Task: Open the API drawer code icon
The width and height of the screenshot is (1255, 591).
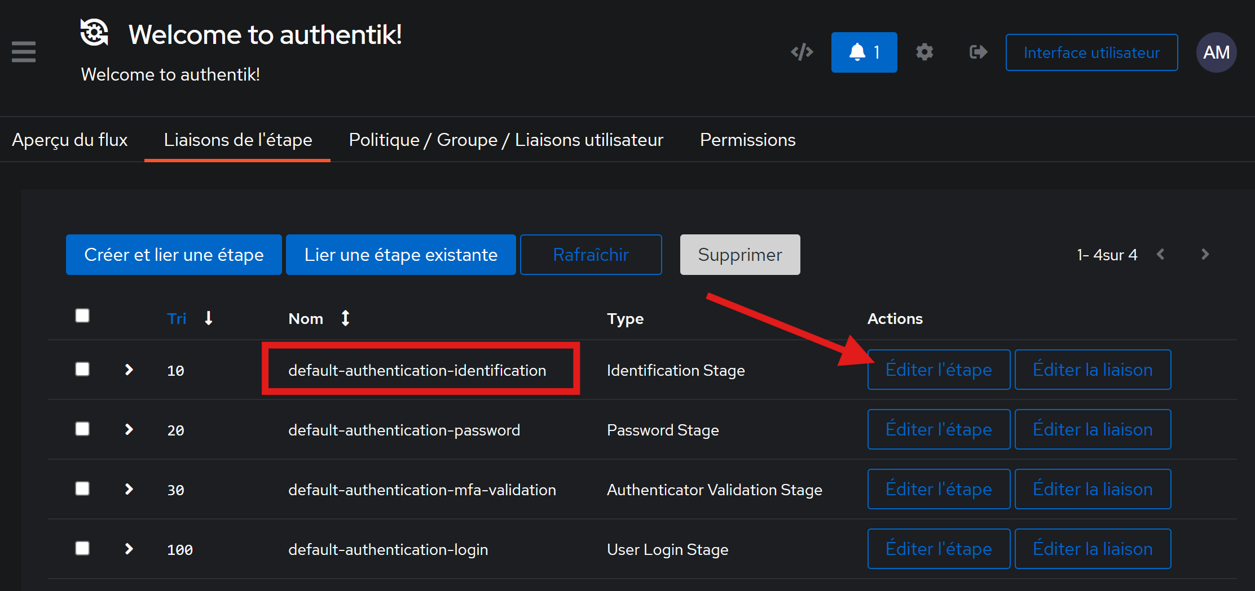Action: 802,52
